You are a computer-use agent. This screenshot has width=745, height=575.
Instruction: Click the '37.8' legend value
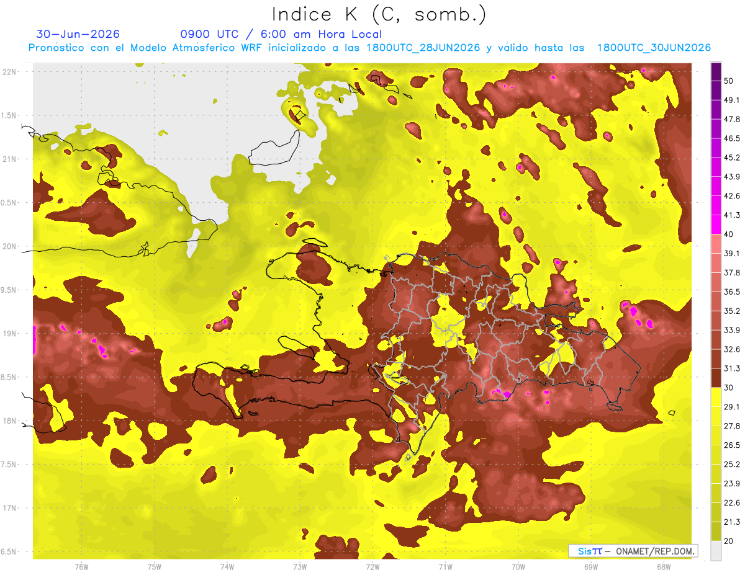pos(732,273)
